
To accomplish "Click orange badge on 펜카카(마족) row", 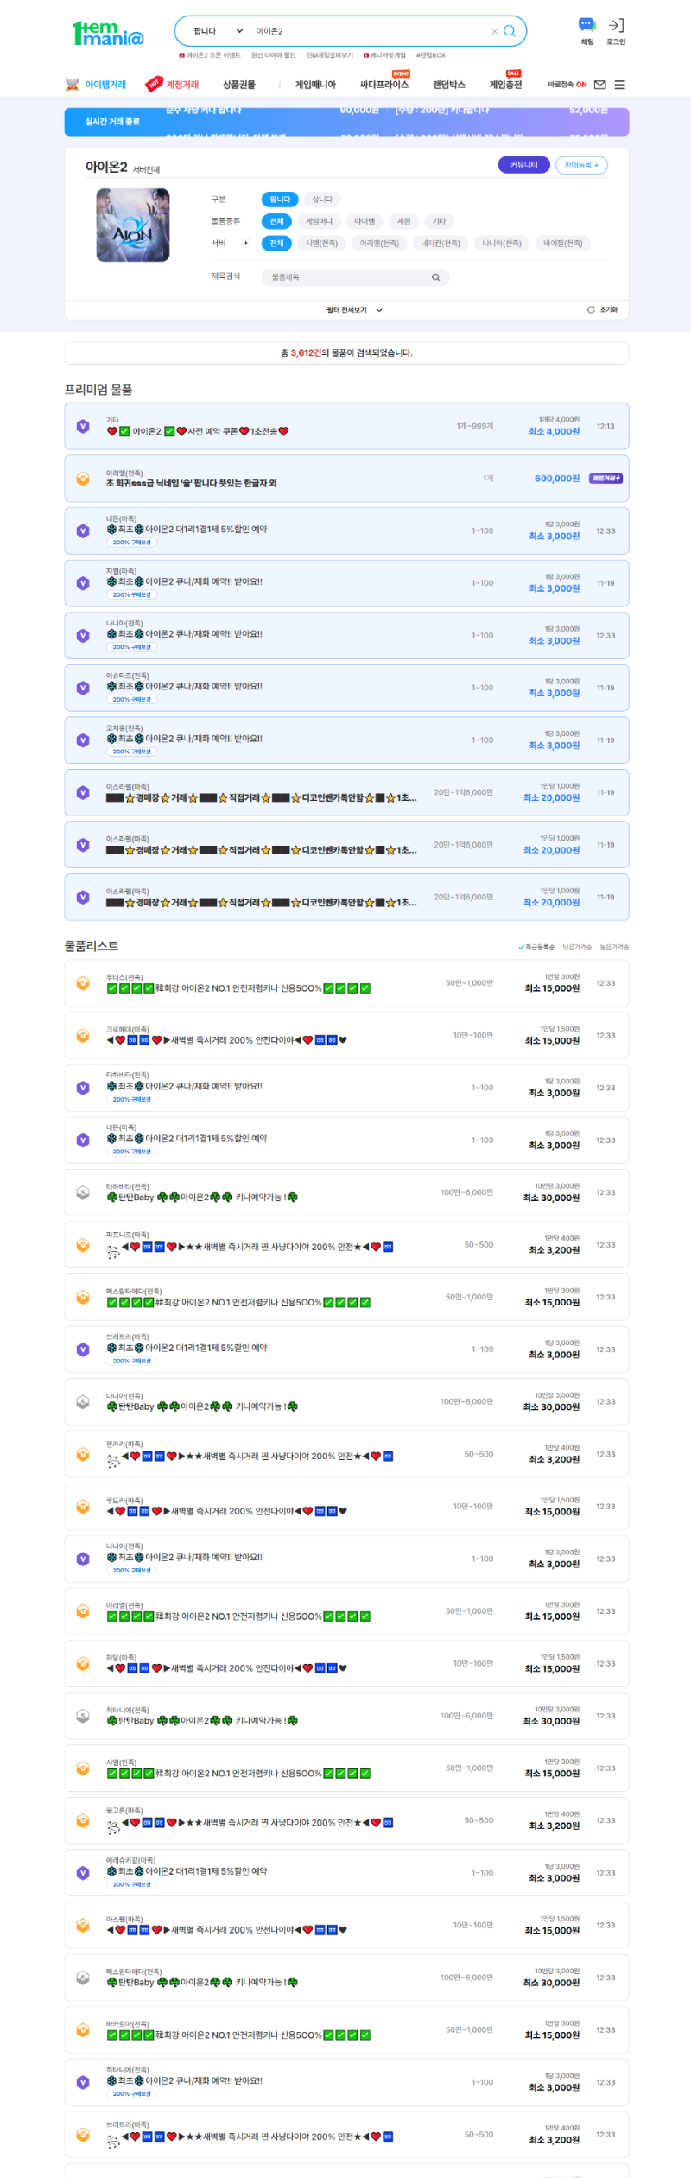I will [x=83, y=1454].
